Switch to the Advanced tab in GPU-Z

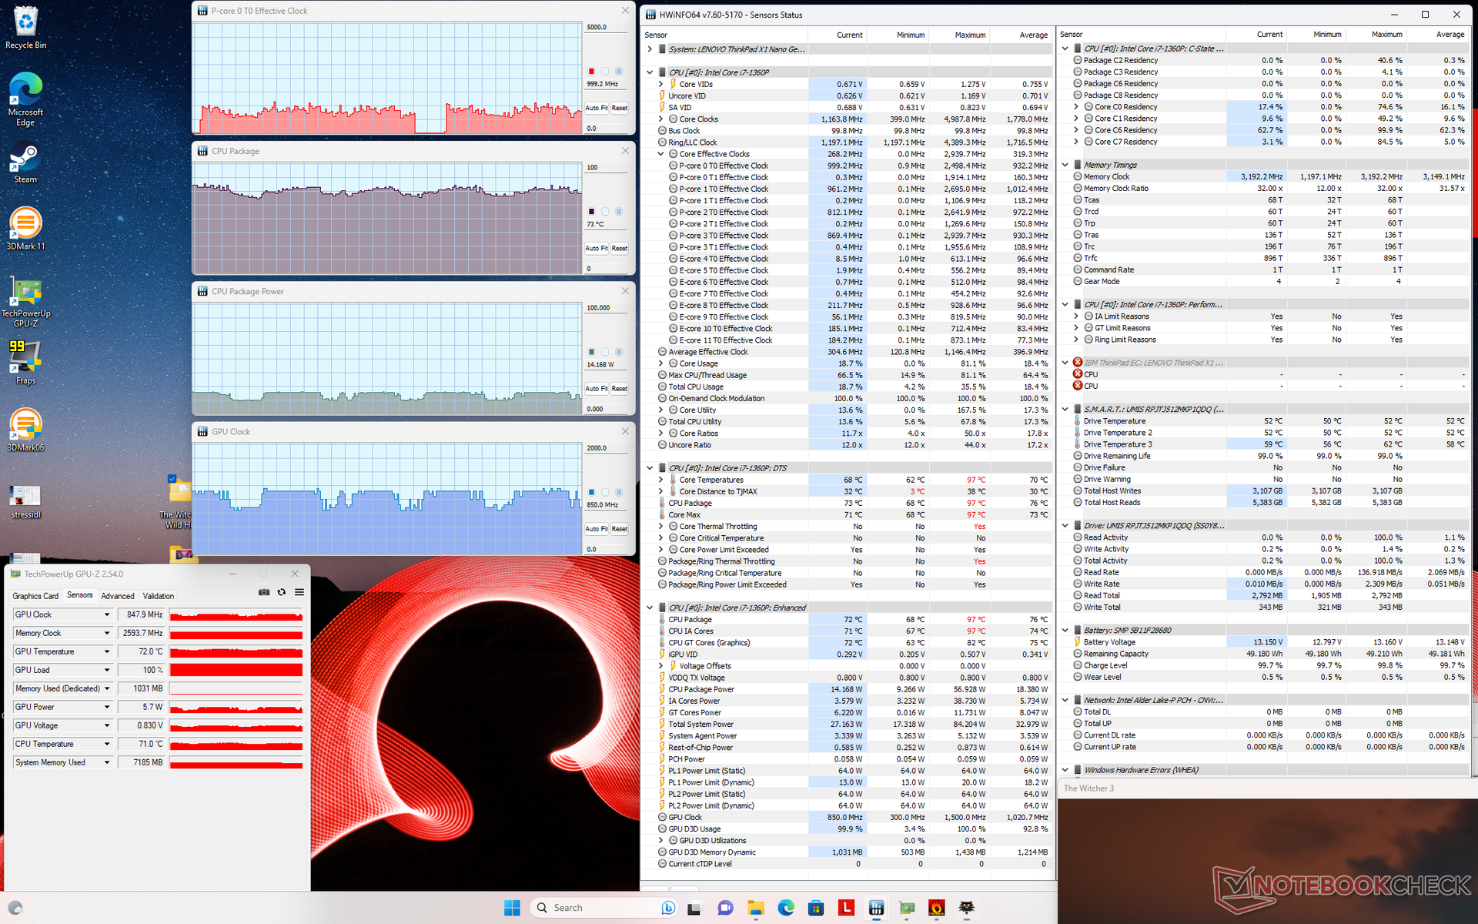pos(118,596)
